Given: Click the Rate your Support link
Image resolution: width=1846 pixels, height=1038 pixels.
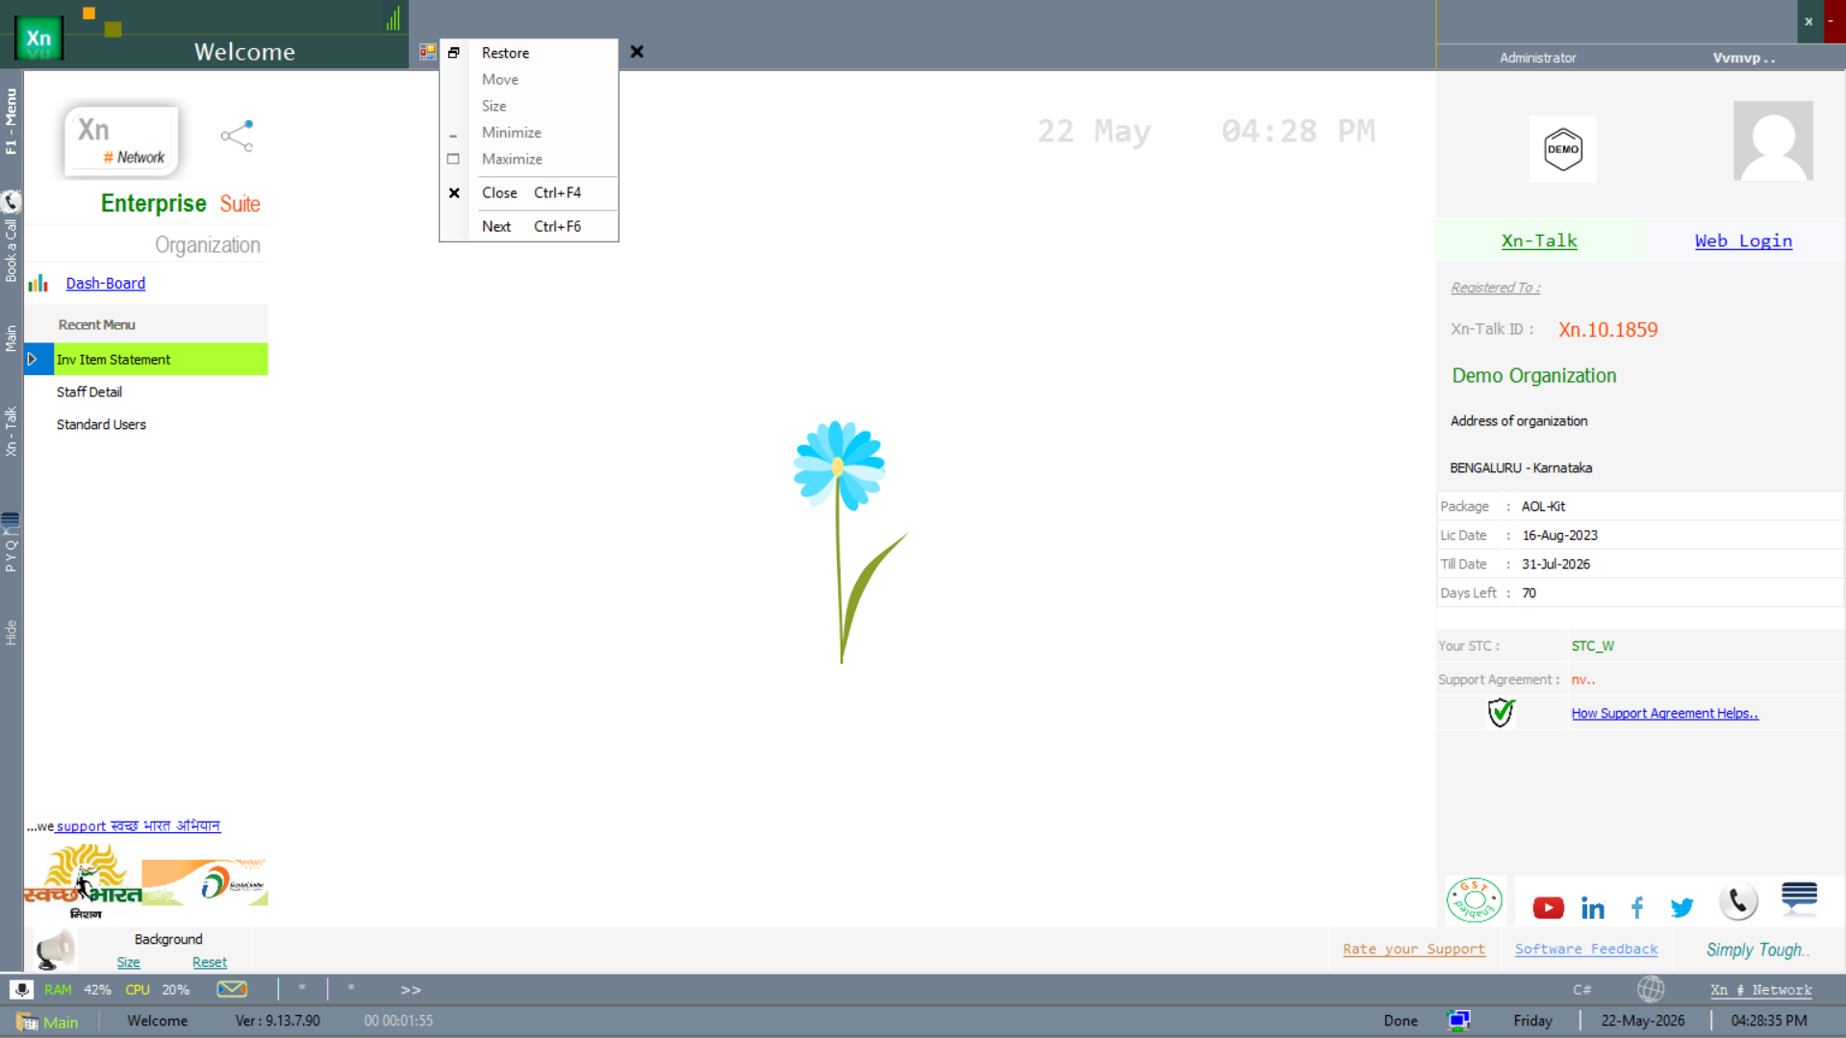Looking at the screenshot, I should 1413,949.
